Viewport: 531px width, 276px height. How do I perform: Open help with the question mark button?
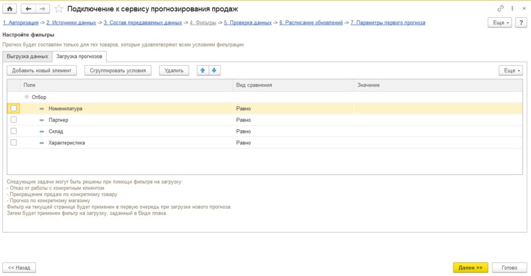click(521, 23)
